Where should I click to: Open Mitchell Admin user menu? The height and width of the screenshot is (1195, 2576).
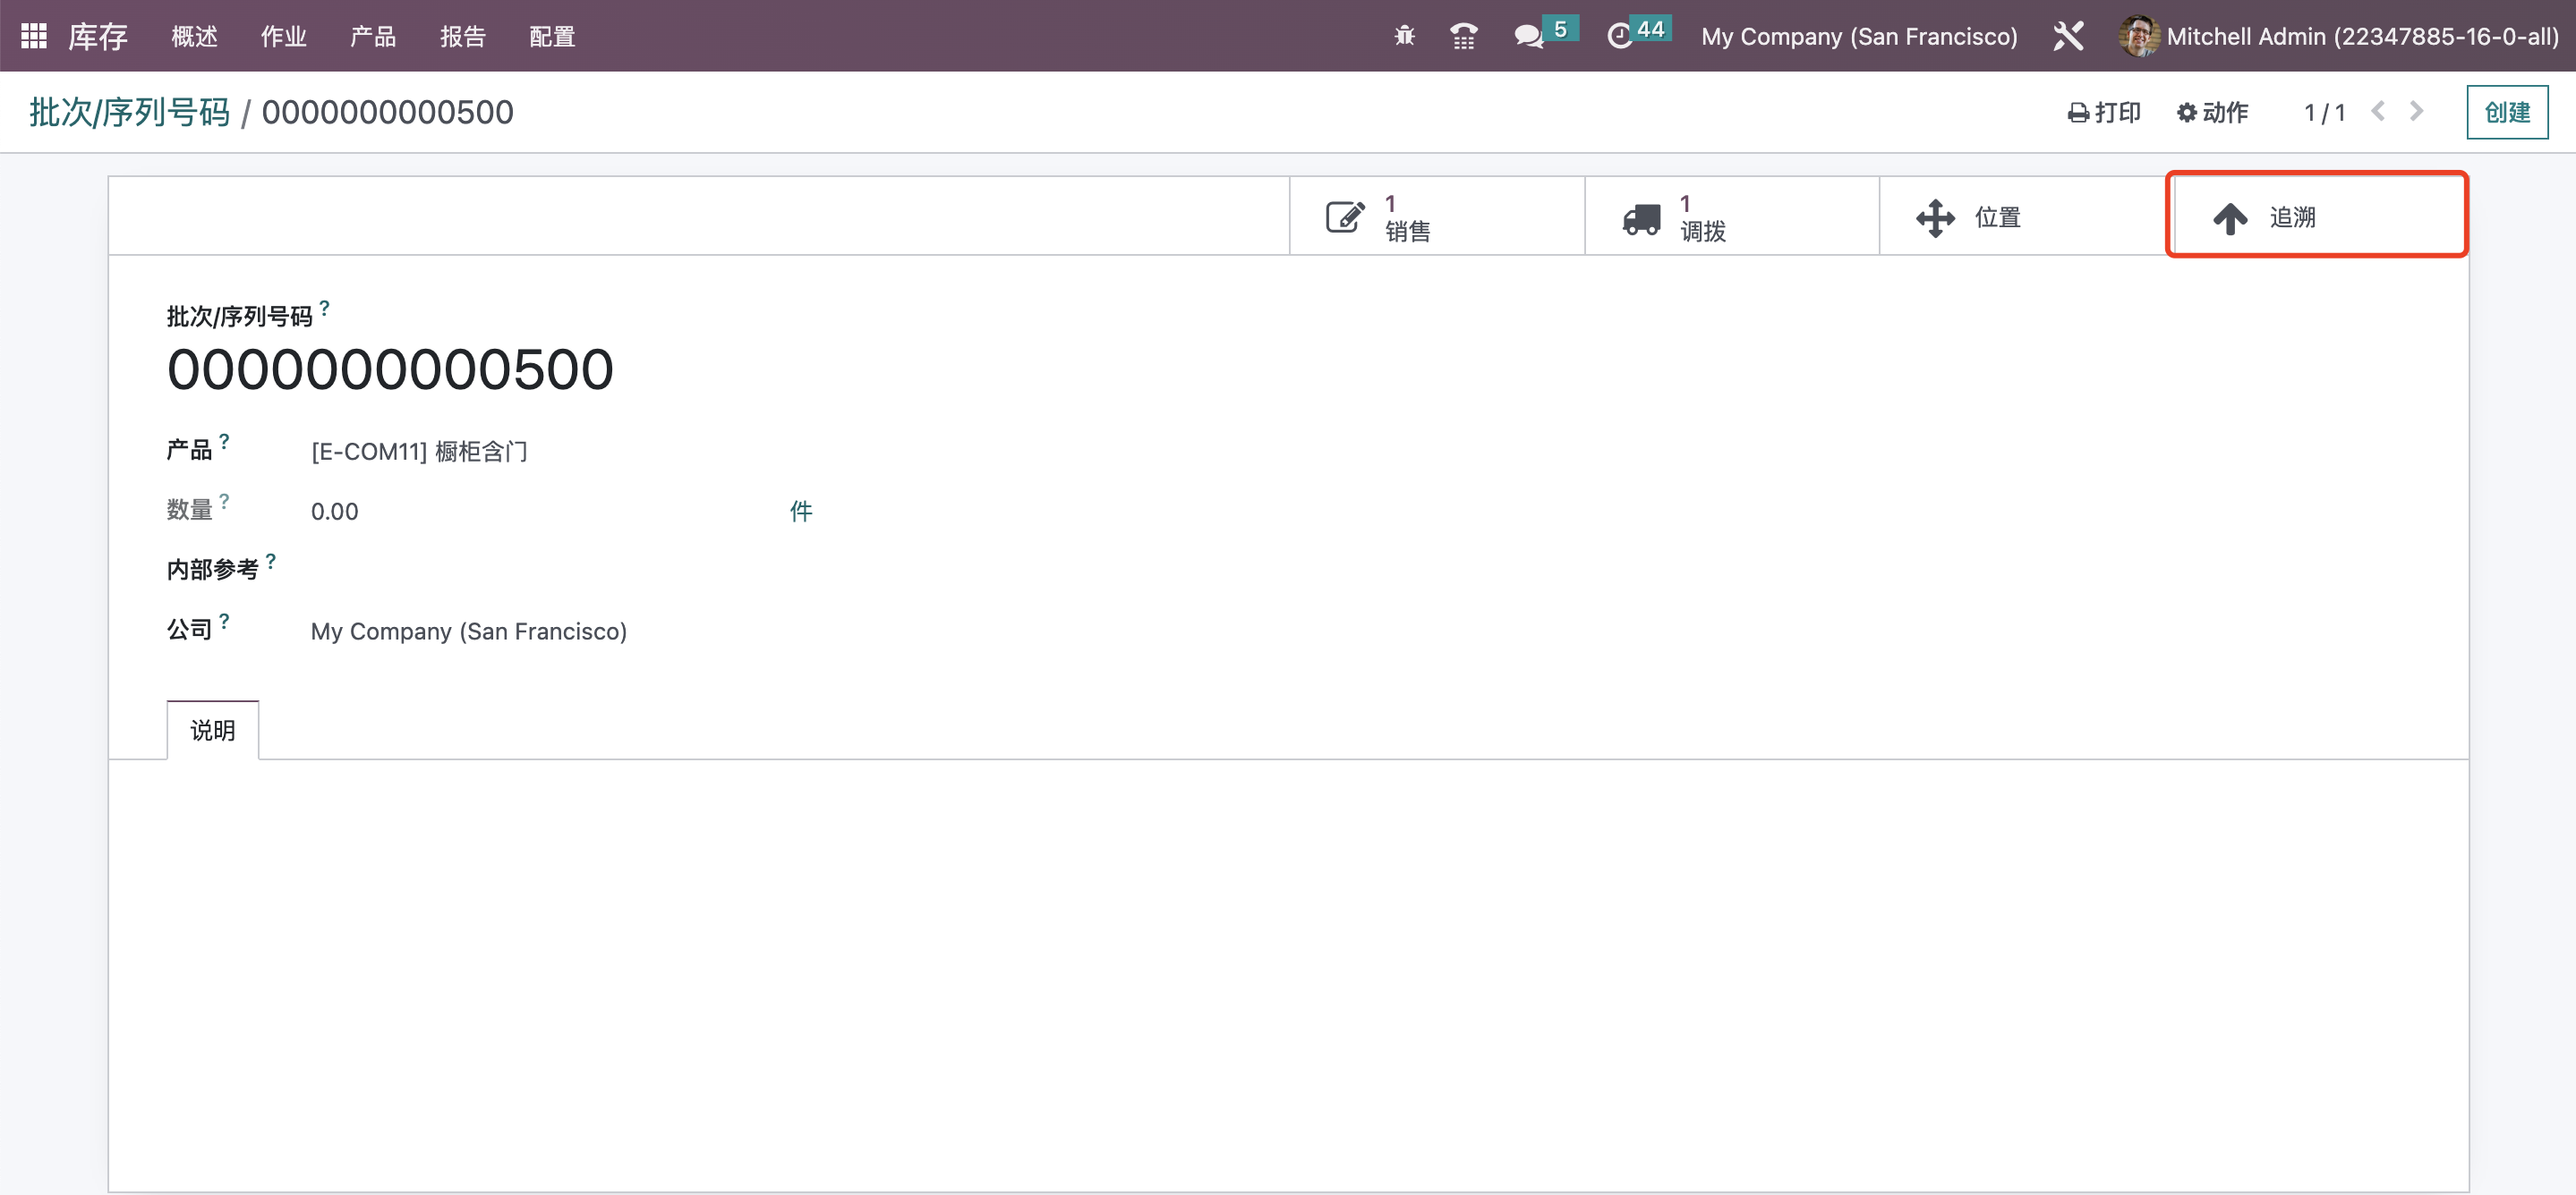(2338, 37)
